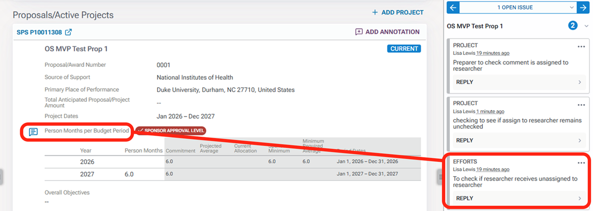
Task: Click the SPS P10011308 link
Action: [39, 32]
